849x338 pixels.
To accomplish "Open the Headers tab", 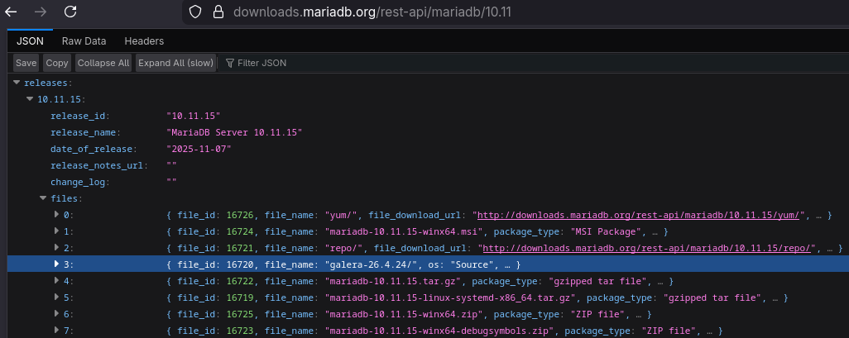I will pos(144,40).
